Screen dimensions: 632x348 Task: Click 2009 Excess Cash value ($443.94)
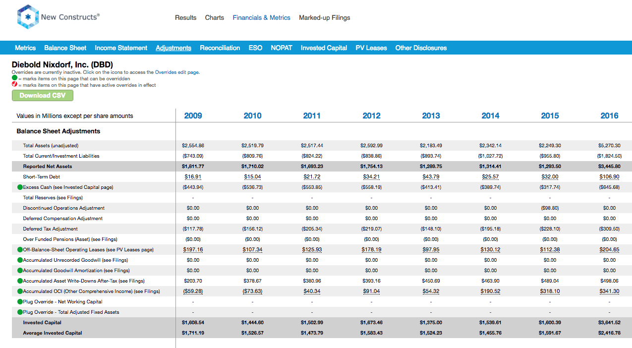pyautogui.click(x=193, y=187)
